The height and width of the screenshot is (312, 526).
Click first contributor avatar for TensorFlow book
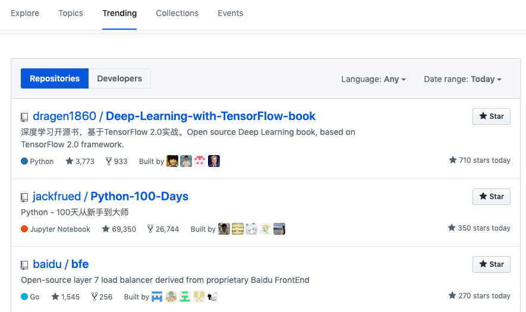tap(172, 161)
